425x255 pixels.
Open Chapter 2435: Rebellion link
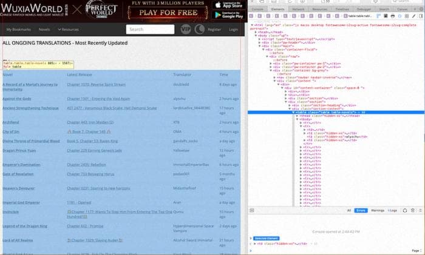[x=86, y=165]
